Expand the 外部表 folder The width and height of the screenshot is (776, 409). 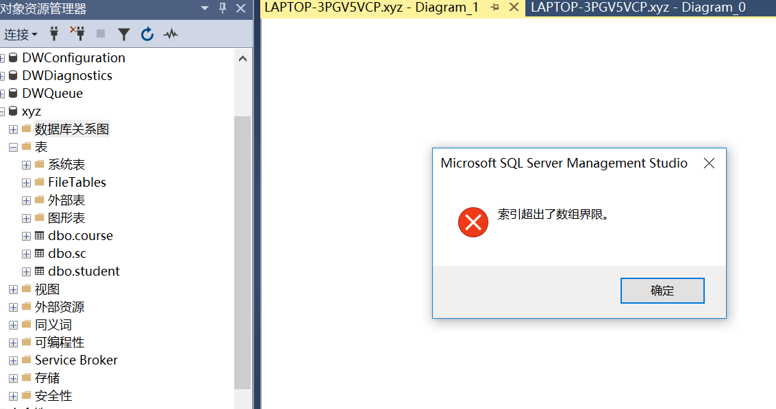[26, 200]
